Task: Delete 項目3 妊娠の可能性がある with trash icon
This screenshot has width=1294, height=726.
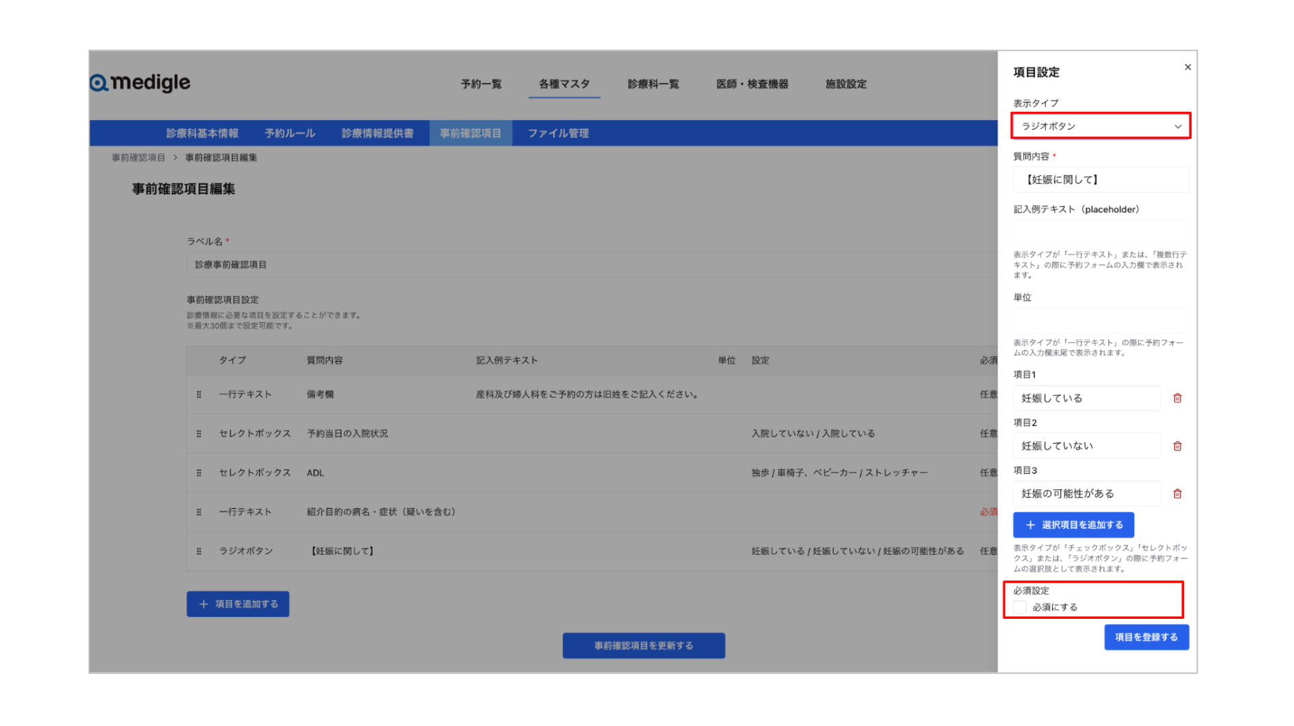Action: point(1177,493)
